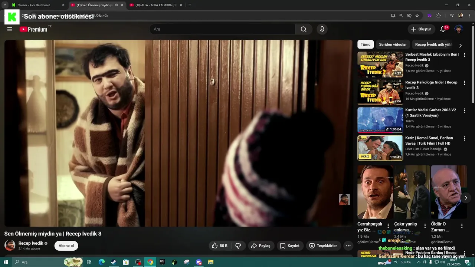The image size is (475, 267).
Task: Open Epic Games Launcher from taskbar
Action: (162, 262)
